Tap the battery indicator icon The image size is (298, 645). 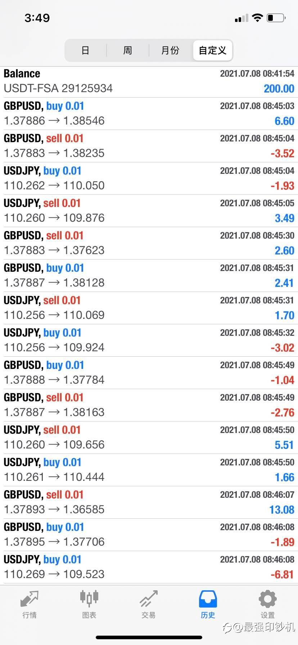276,18
